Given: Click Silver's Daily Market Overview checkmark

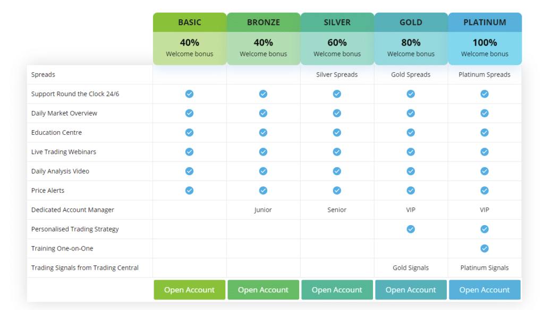Looking at the screenshot, I should 337,113.
